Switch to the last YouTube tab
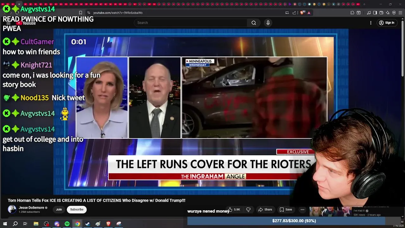Viewport: 405px width, 228px height. coord(358,4)
